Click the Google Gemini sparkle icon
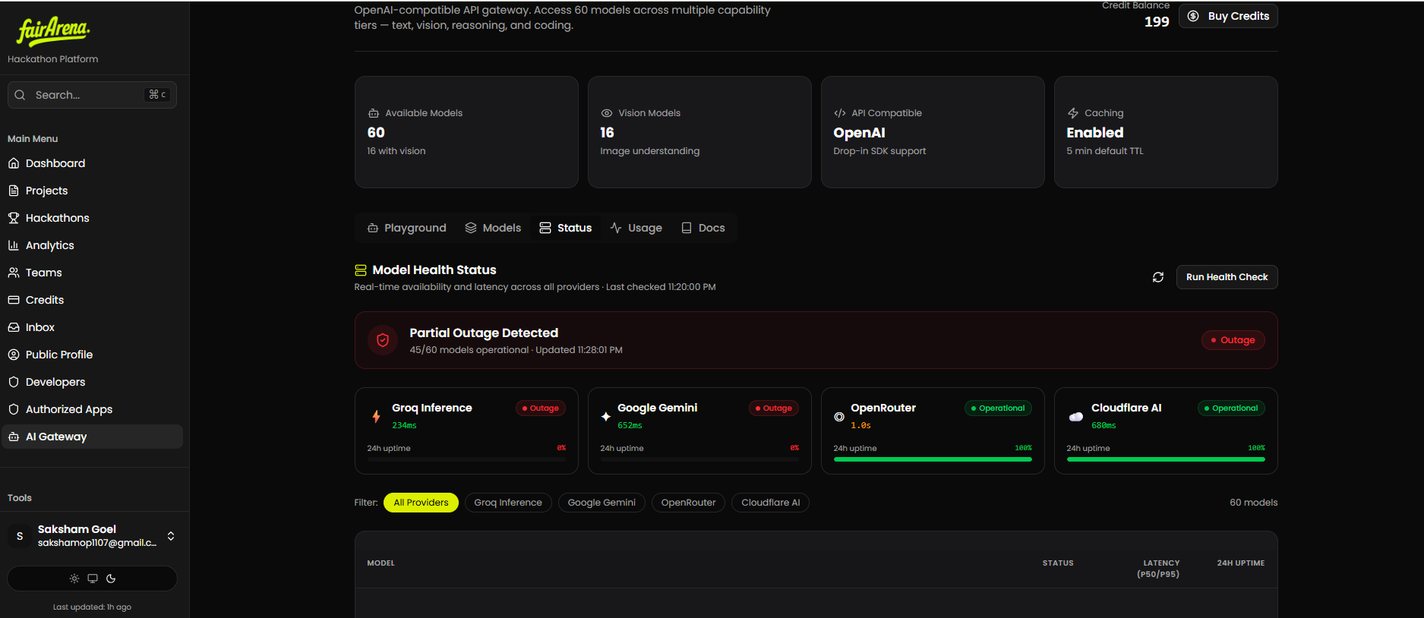1424x618 pixels. click(606, 416)
